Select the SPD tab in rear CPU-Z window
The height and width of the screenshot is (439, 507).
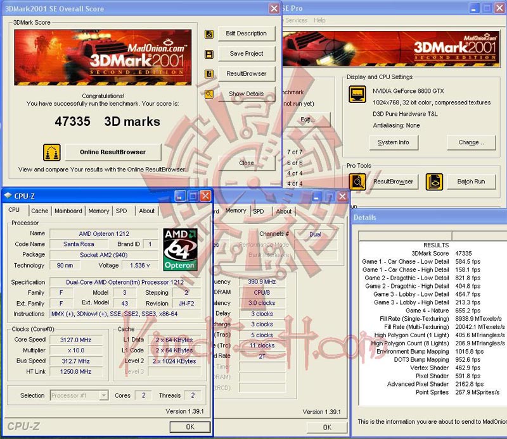(258, 211)
